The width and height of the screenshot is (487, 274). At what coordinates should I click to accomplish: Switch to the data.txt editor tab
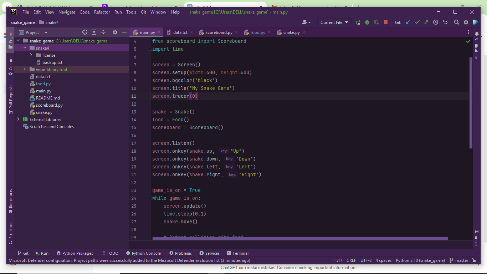(180, 32)
